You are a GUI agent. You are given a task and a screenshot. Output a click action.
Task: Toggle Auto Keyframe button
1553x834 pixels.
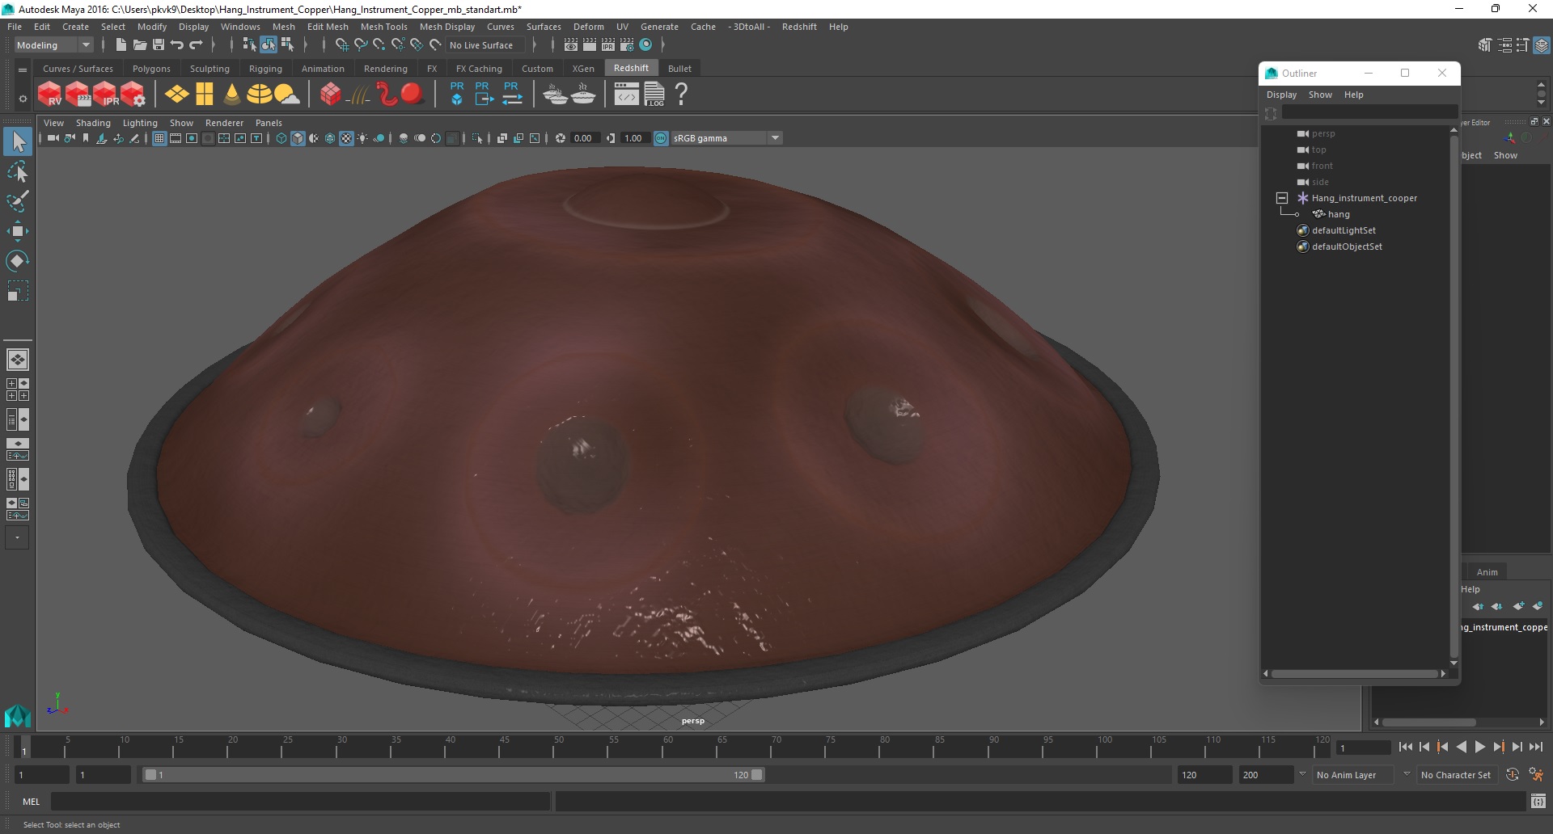point(1513,775)
